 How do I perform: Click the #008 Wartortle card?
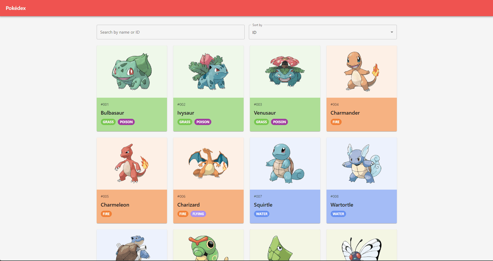361,180
